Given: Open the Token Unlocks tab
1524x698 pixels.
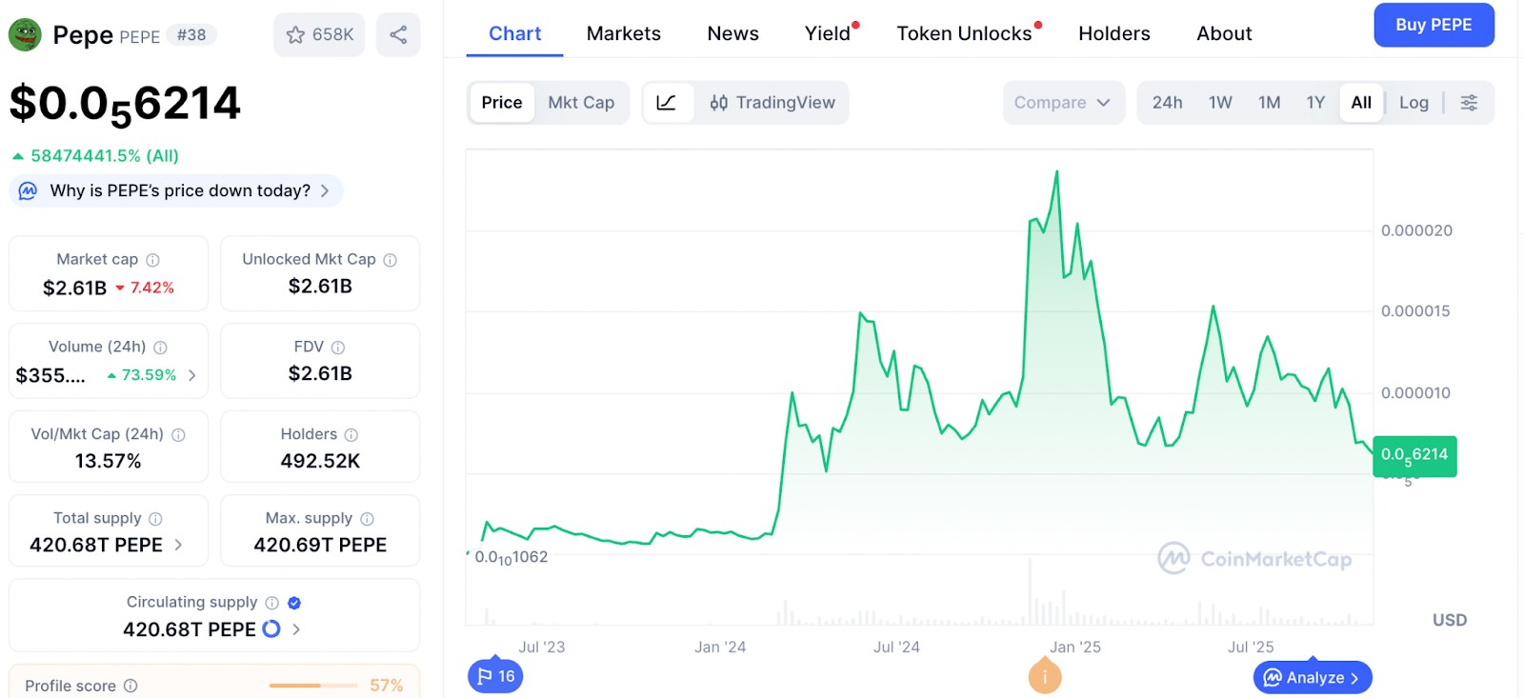Looking at the screenshot, I should [964, 33].
